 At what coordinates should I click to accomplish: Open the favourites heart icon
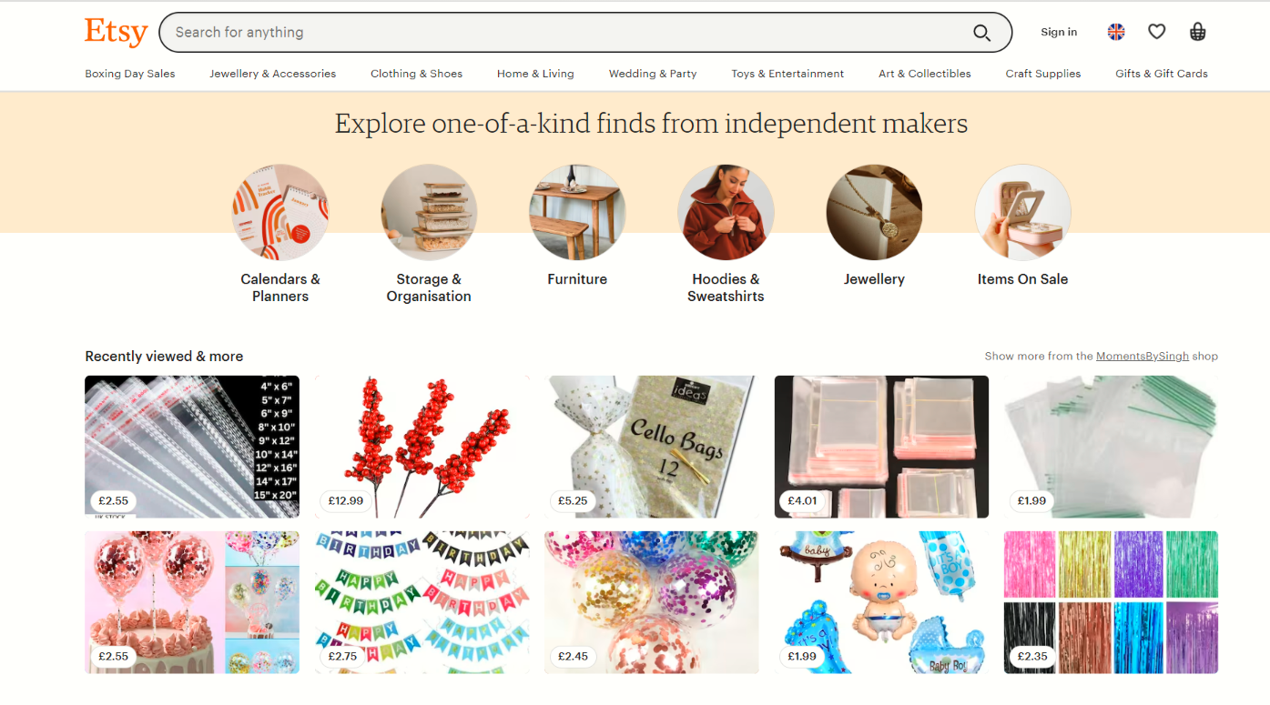pos(1156,32)
